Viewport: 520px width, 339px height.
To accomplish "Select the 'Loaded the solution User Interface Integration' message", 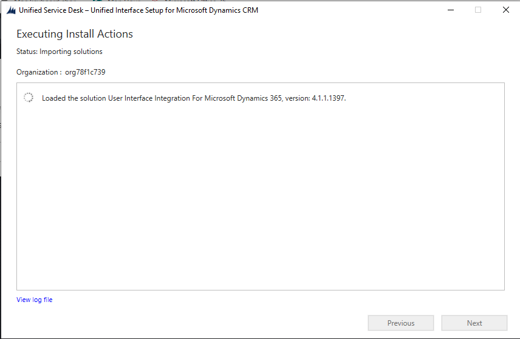I will click(x=194, y=98).
